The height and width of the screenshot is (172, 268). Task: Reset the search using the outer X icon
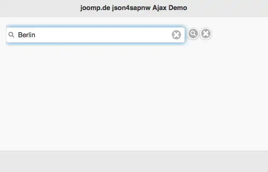[205, 34]
